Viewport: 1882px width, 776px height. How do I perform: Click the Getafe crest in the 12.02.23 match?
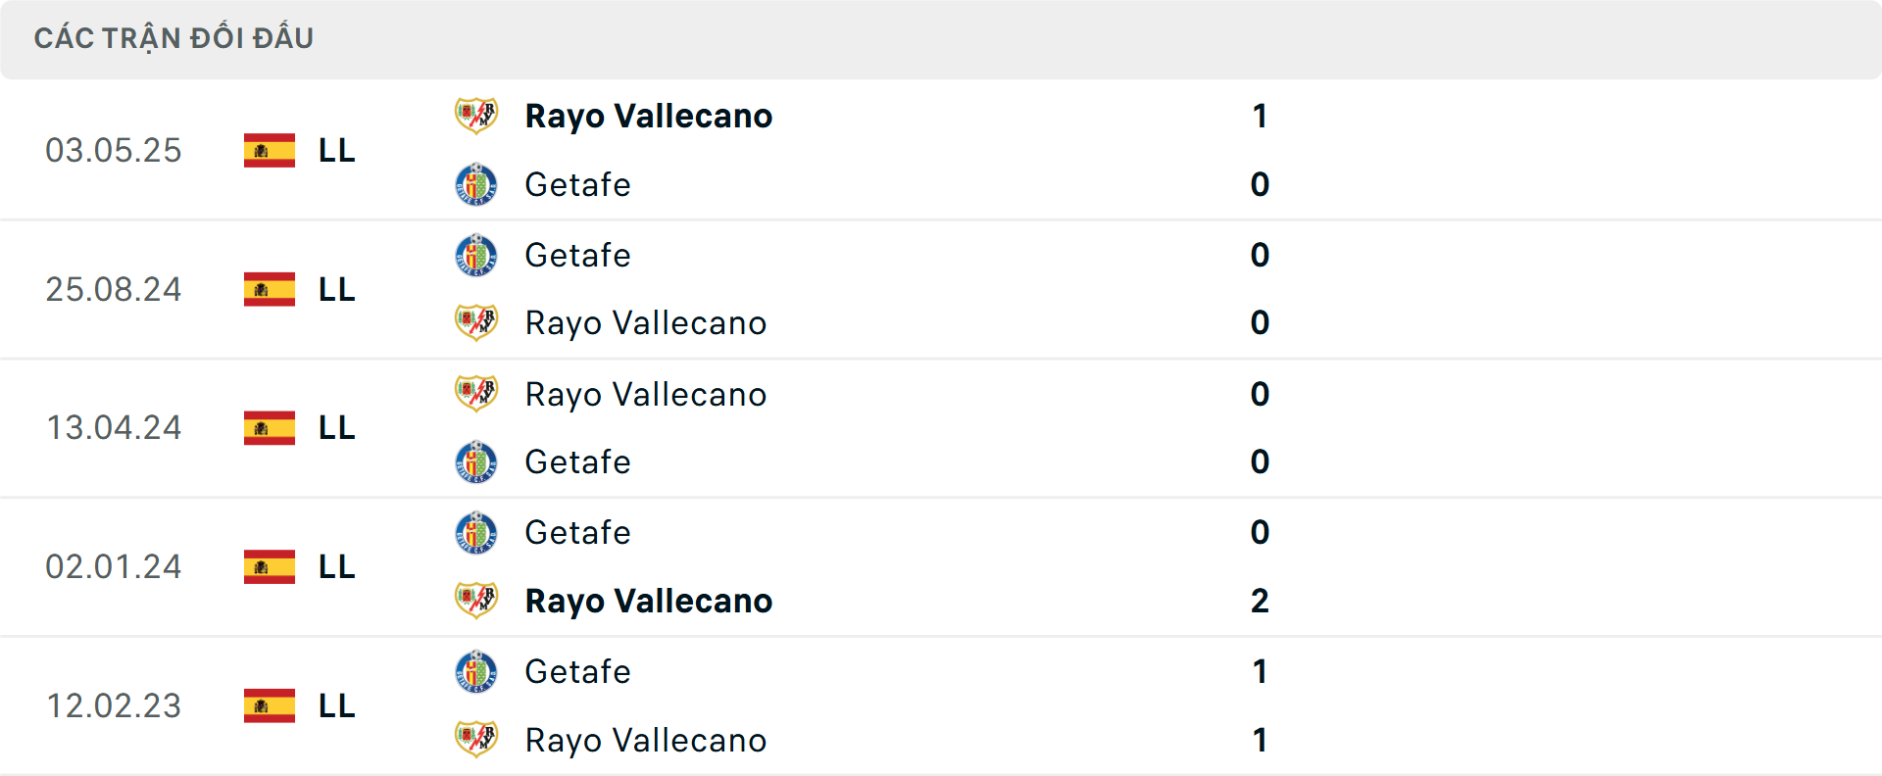(476, 671)
